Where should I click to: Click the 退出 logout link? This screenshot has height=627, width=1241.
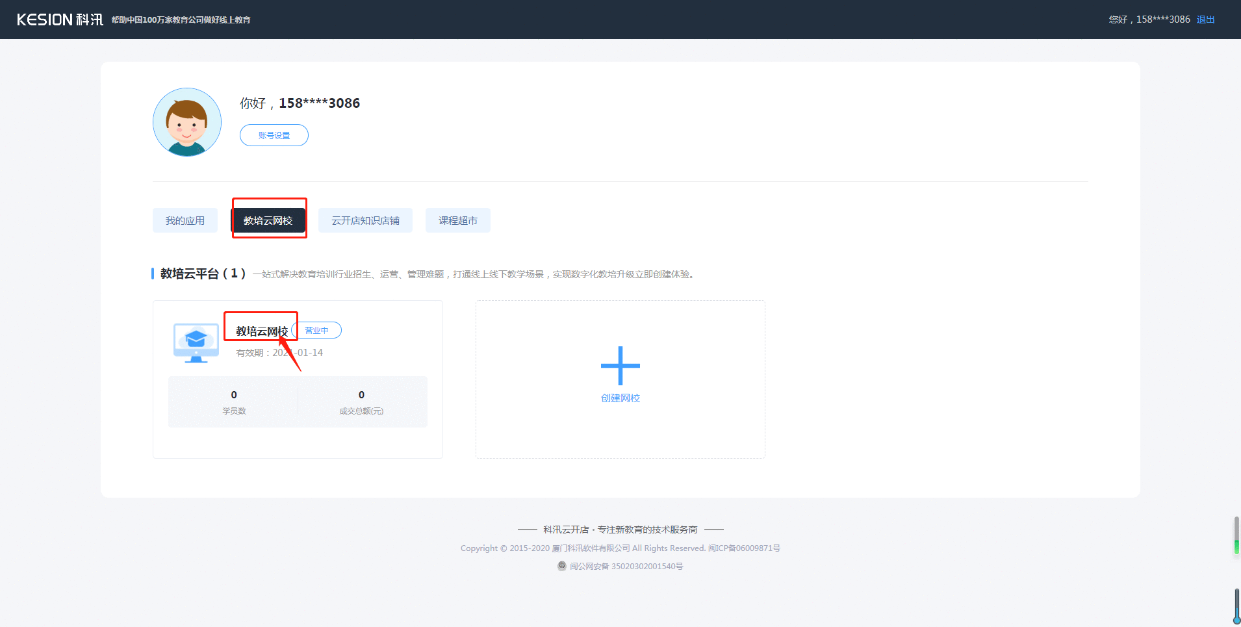(x=1206, y=19)
